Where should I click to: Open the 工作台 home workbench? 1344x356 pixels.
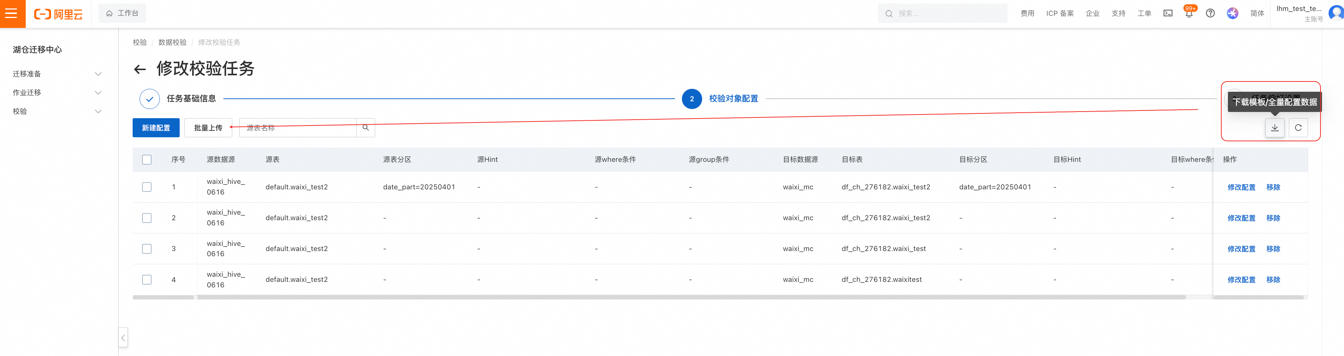click(x=122, y=13)
